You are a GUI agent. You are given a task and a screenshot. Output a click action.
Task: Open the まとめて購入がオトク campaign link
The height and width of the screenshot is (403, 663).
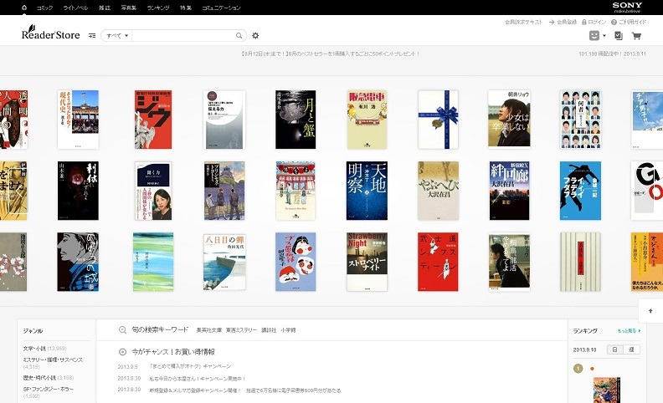190,366
